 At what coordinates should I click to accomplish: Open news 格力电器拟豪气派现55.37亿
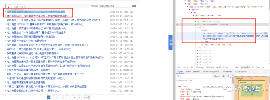(36, 12)
